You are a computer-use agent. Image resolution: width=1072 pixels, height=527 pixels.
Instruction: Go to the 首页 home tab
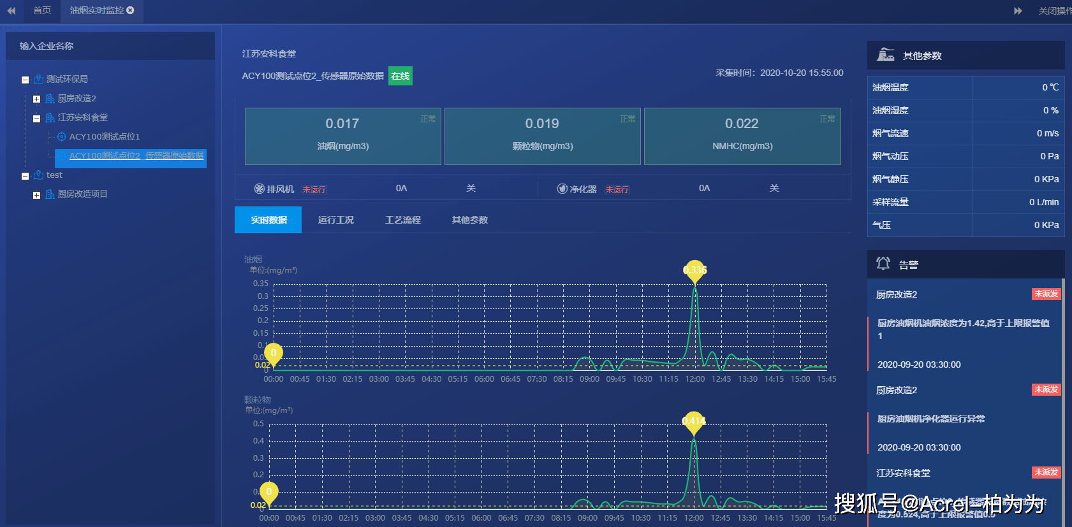(x=42, y=10)
